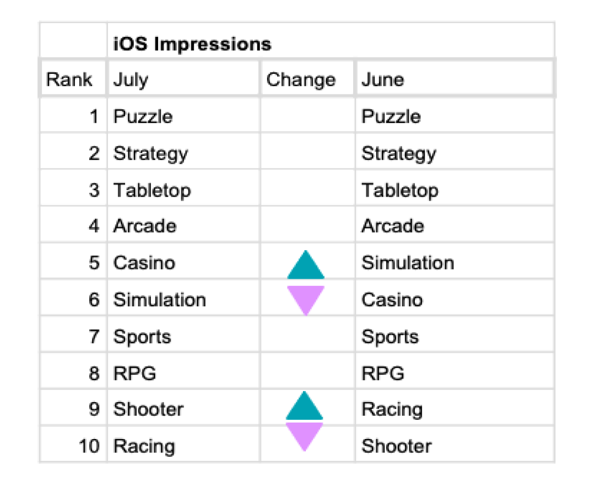The height and width of the screenshot is (498, 595).
Task: Click the June Racing cell in rank 9
Action: pyautogui.click(x=455, y=408)
